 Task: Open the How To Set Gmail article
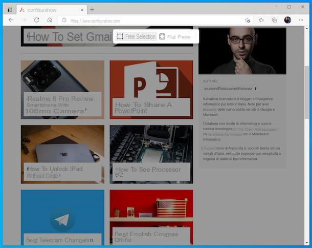tap(69, 37)
